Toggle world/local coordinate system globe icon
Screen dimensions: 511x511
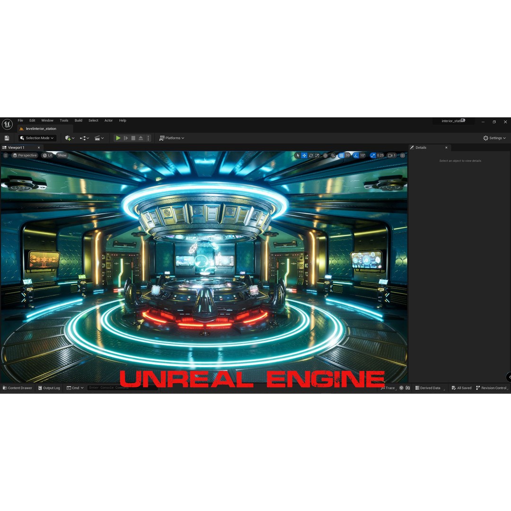[325, 156]
